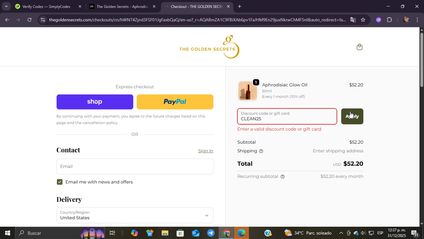Pay with Shop Pay express button

click(95, 102)
